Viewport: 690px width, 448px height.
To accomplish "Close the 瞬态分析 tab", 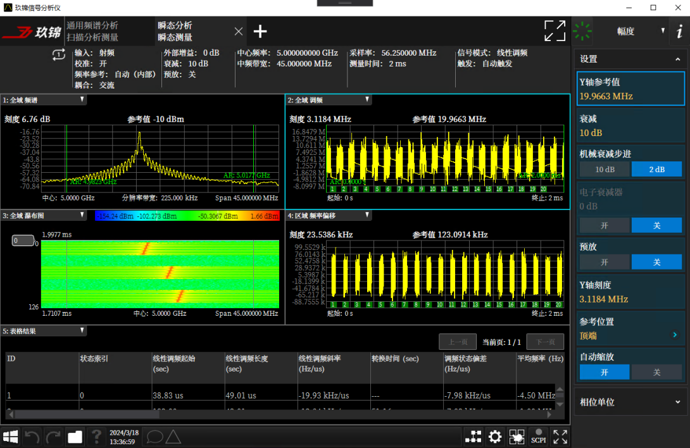I will pos(239,31).
